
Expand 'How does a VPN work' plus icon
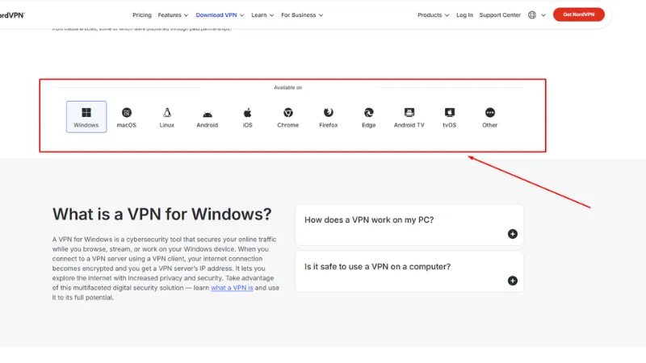pyautogui.click(x=513, y=234)
